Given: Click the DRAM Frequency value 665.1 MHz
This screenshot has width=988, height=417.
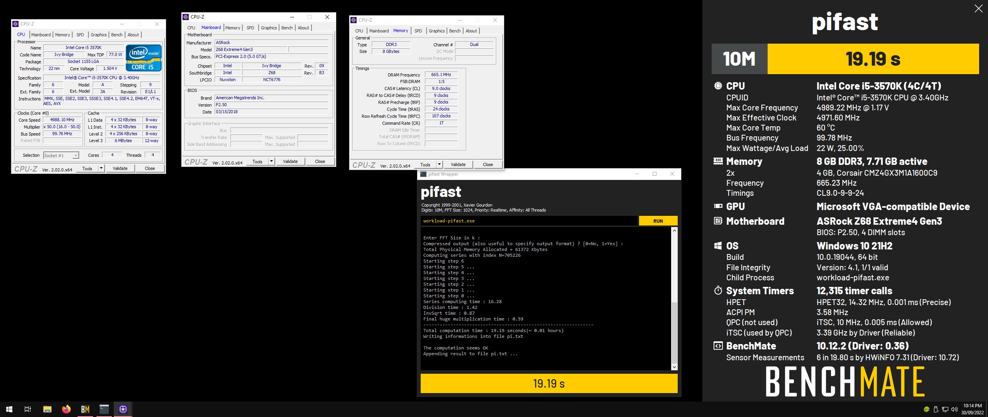Looking at the screenshot, I should (x=441, y=75).
